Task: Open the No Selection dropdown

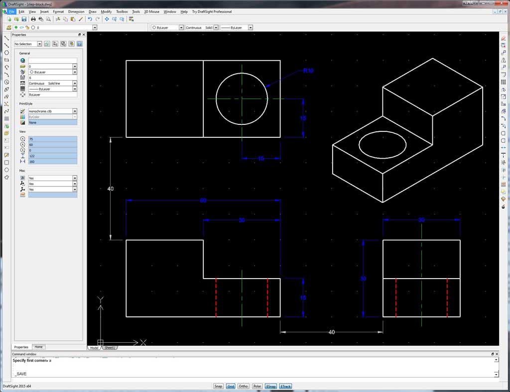Action: pyautogui.click(x=39, y=44)
